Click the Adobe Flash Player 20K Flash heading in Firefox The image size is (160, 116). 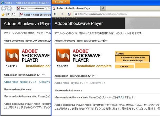[76, 76]
